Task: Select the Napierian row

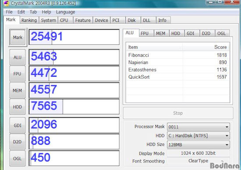Action: [x=177, y=62]
